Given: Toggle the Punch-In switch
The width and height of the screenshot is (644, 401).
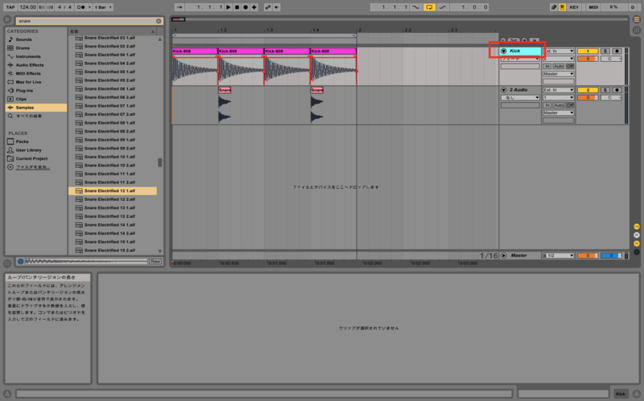Looking at the screenshot, I should pyautogui.click(x=416, y=7).
